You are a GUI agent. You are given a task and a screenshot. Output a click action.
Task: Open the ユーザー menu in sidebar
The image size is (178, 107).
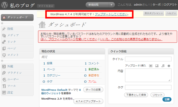pos(17,79)
